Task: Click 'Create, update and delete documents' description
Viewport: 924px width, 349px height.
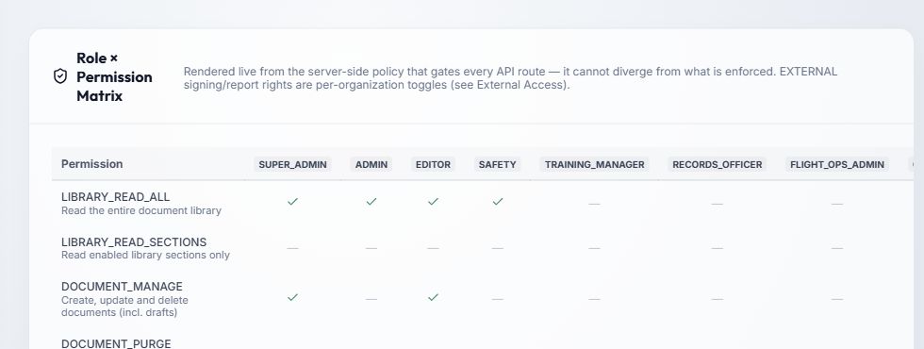Action: coord(124,307)
